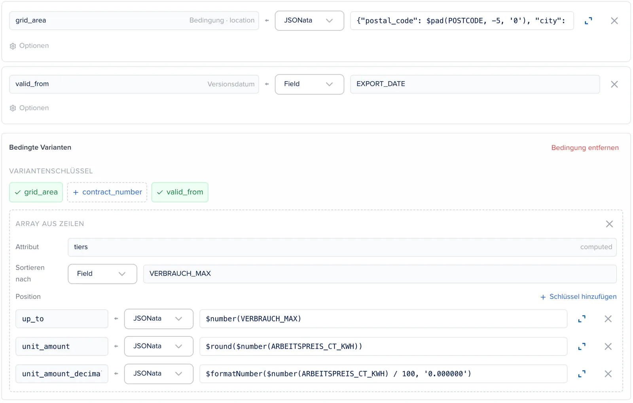Click the unit_amount key name field

tap(62, 346)
